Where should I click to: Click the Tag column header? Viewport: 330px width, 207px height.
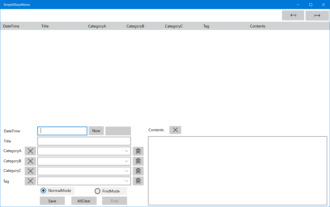click(x=206, y=26)
